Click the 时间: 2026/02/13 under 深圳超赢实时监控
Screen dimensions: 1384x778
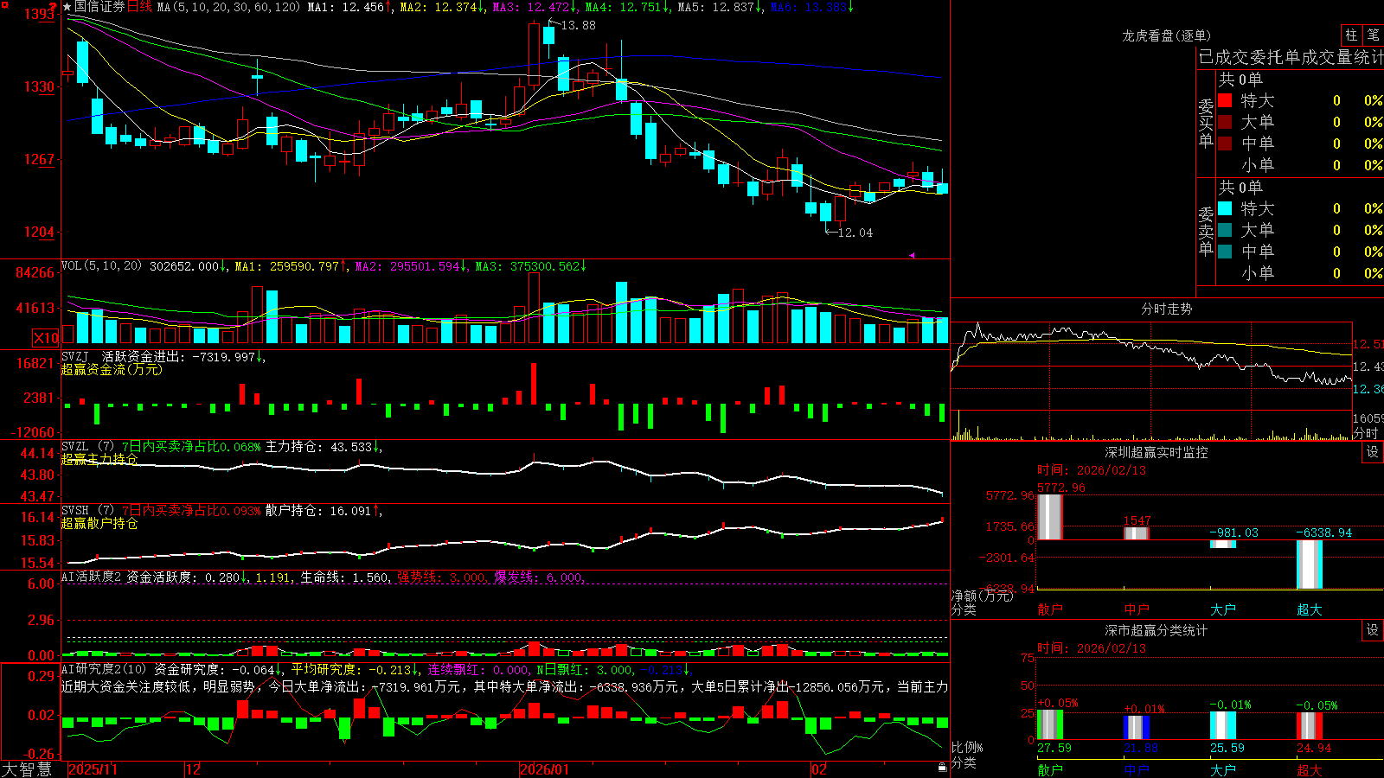tap(1091, 470)
